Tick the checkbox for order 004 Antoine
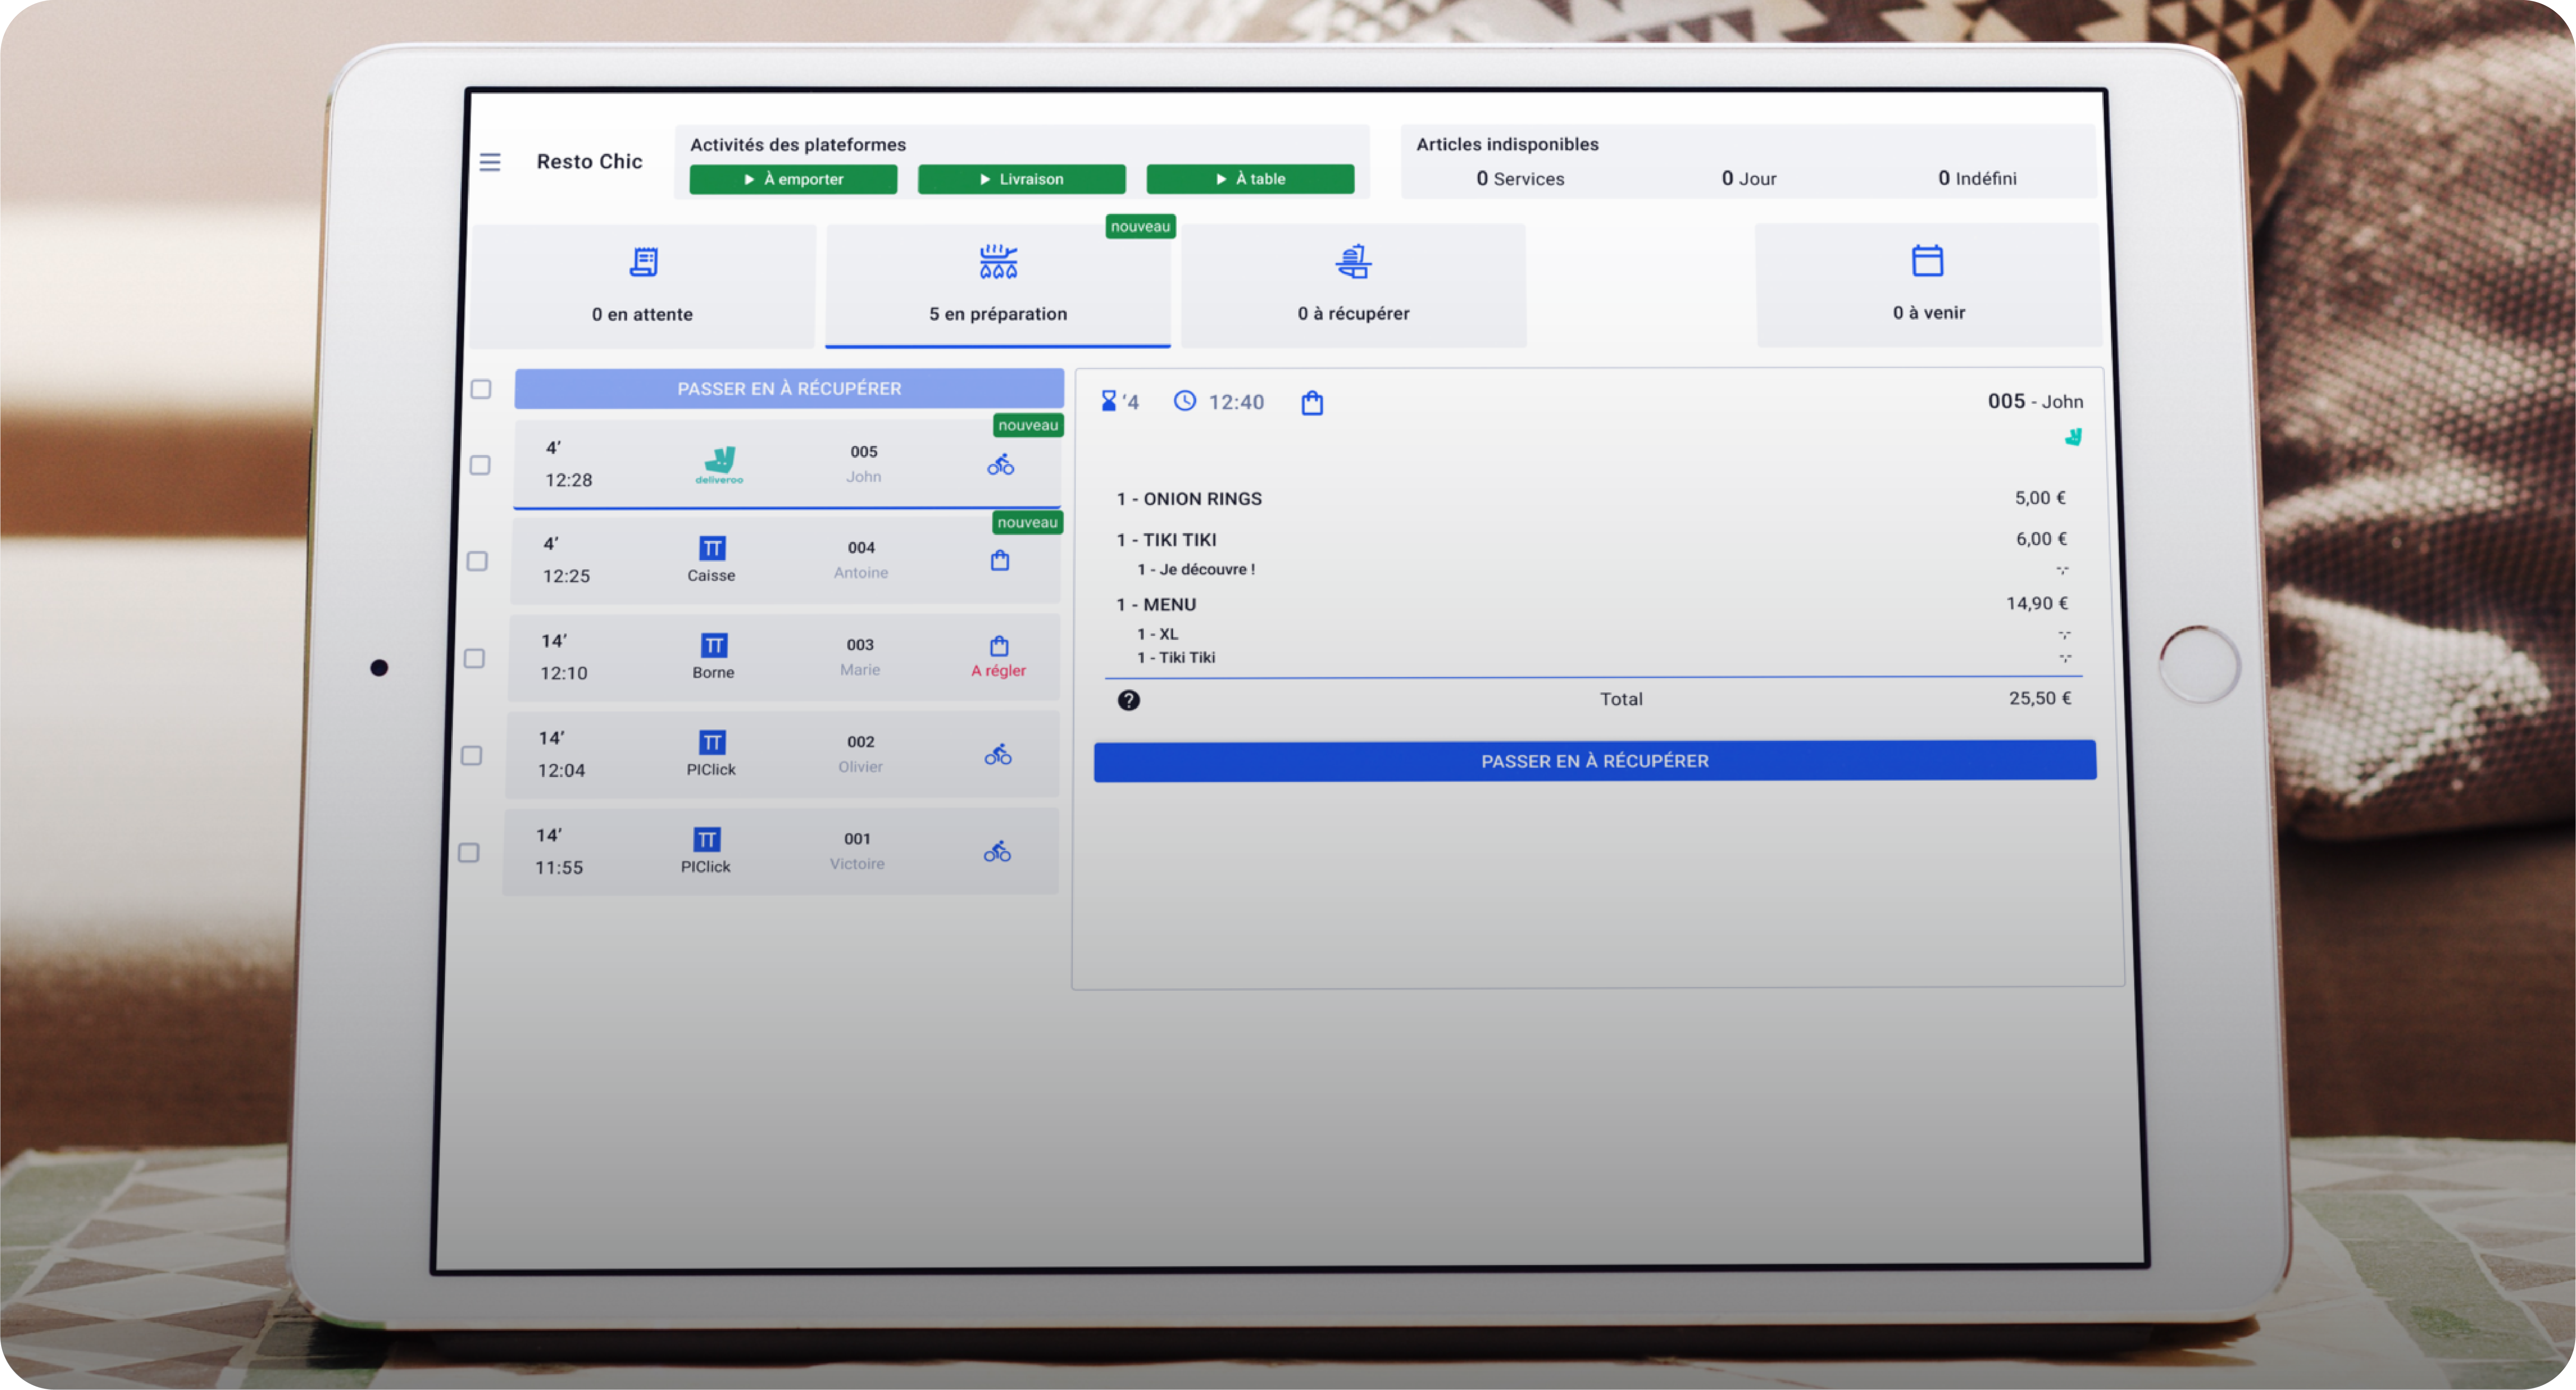The height and width of the screenshot is (1390, 2576). [478, 561]
